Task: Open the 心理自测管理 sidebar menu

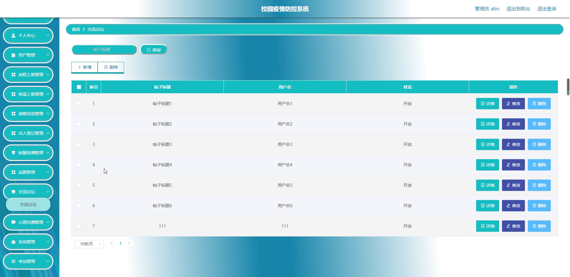Action: 28,222
